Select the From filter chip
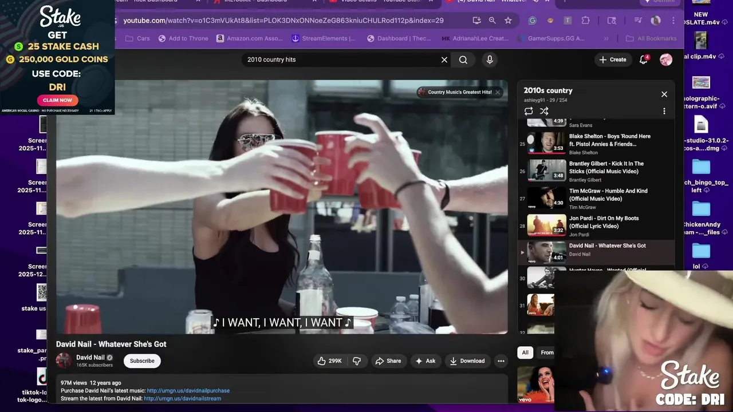Viewport: 733px width, 412px height. pyautogui.click(x=547, y=352)
